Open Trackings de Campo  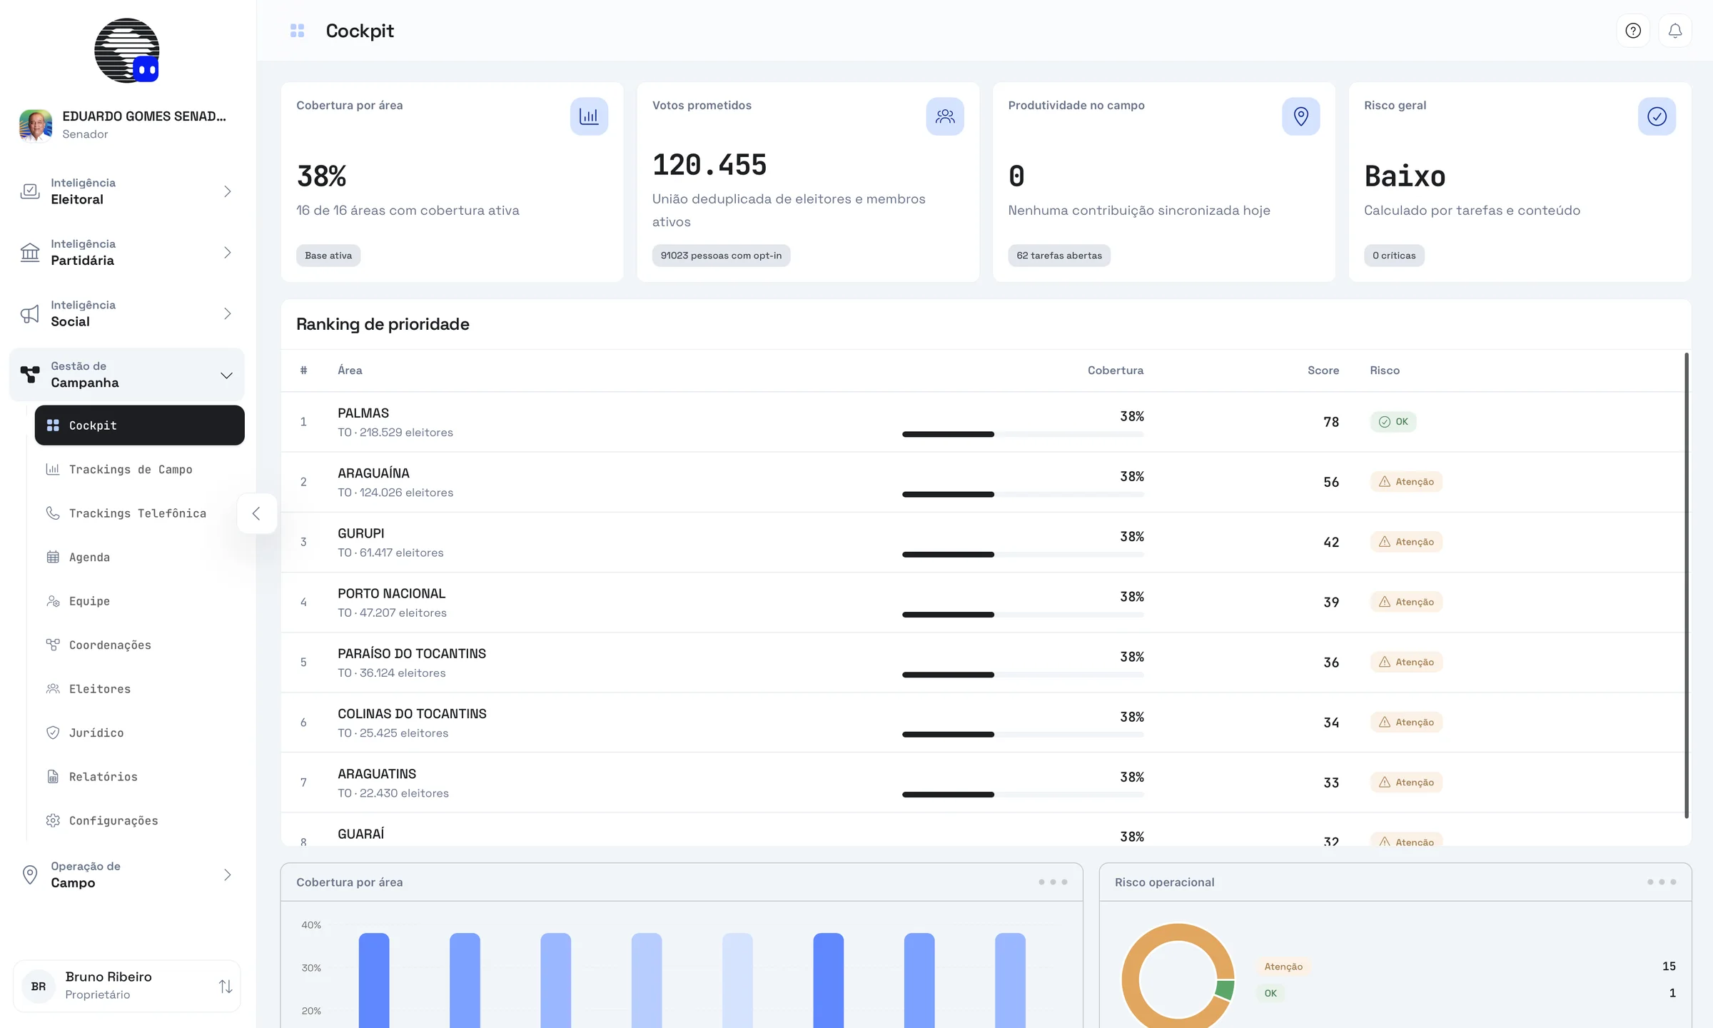click(x=140, y=470)
